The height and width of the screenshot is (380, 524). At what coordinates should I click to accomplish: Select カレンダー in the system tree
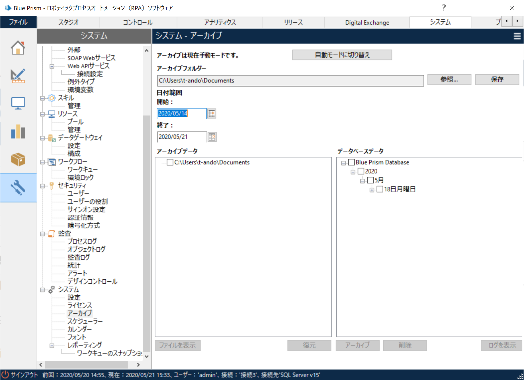[79, 329]
